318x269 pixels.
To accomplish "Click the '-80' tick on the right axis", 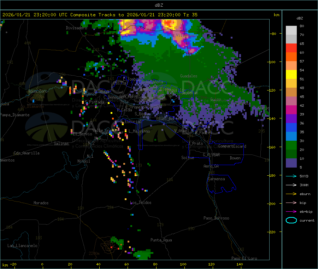I will [x=273, y=34].
